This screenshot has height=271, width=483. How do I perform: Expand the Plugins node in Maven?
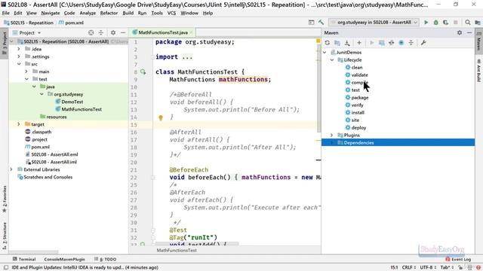(332, 135)
